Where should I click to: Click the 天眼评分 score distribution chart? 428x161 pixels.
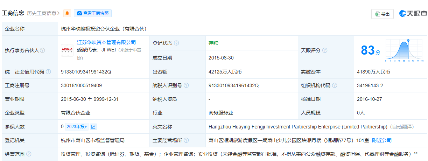coord(404,50)
